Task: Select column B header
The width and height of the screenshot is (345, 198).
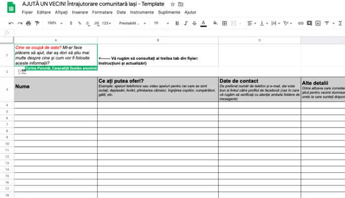Action: (158, 40)
